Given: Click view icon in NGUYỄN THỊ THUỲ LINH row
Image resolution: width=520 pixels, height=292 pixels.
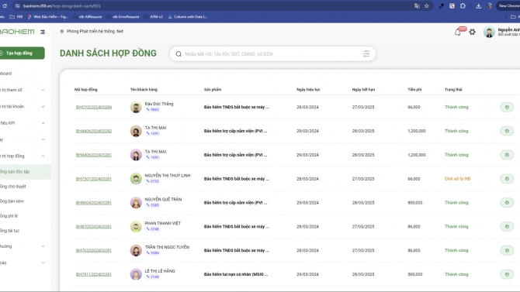Looking at the screenshot, I should click(x=507, y=179).
